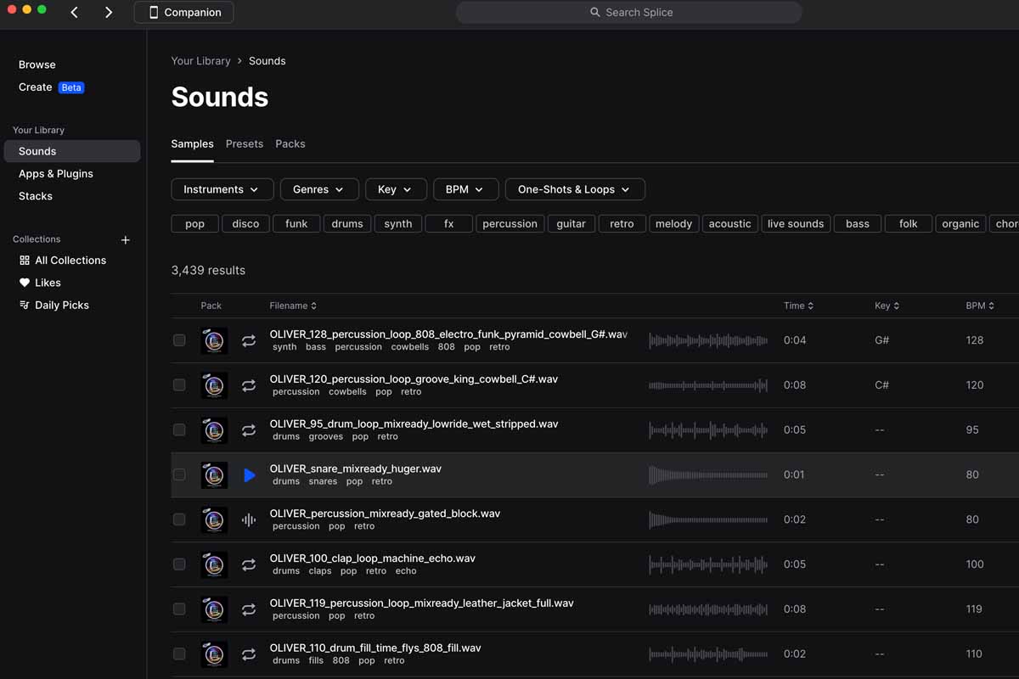Switch to the Packs tab
The height and width of the screenshot is (679, 1019).
point(290,143)
